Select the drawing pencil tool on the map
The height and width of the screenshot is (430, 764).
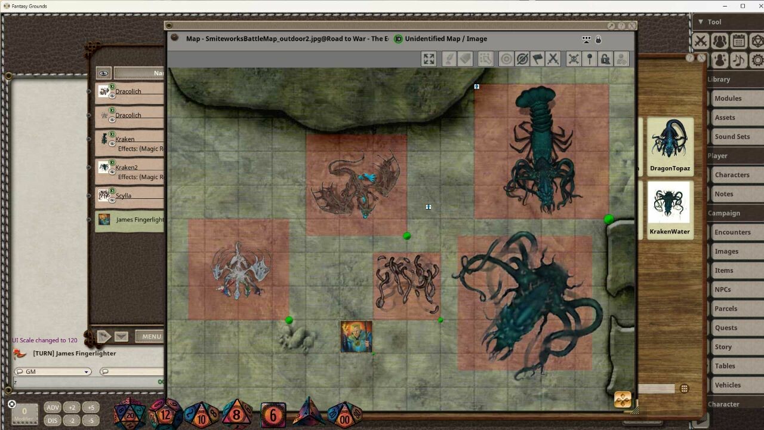(x=449, y=59)
